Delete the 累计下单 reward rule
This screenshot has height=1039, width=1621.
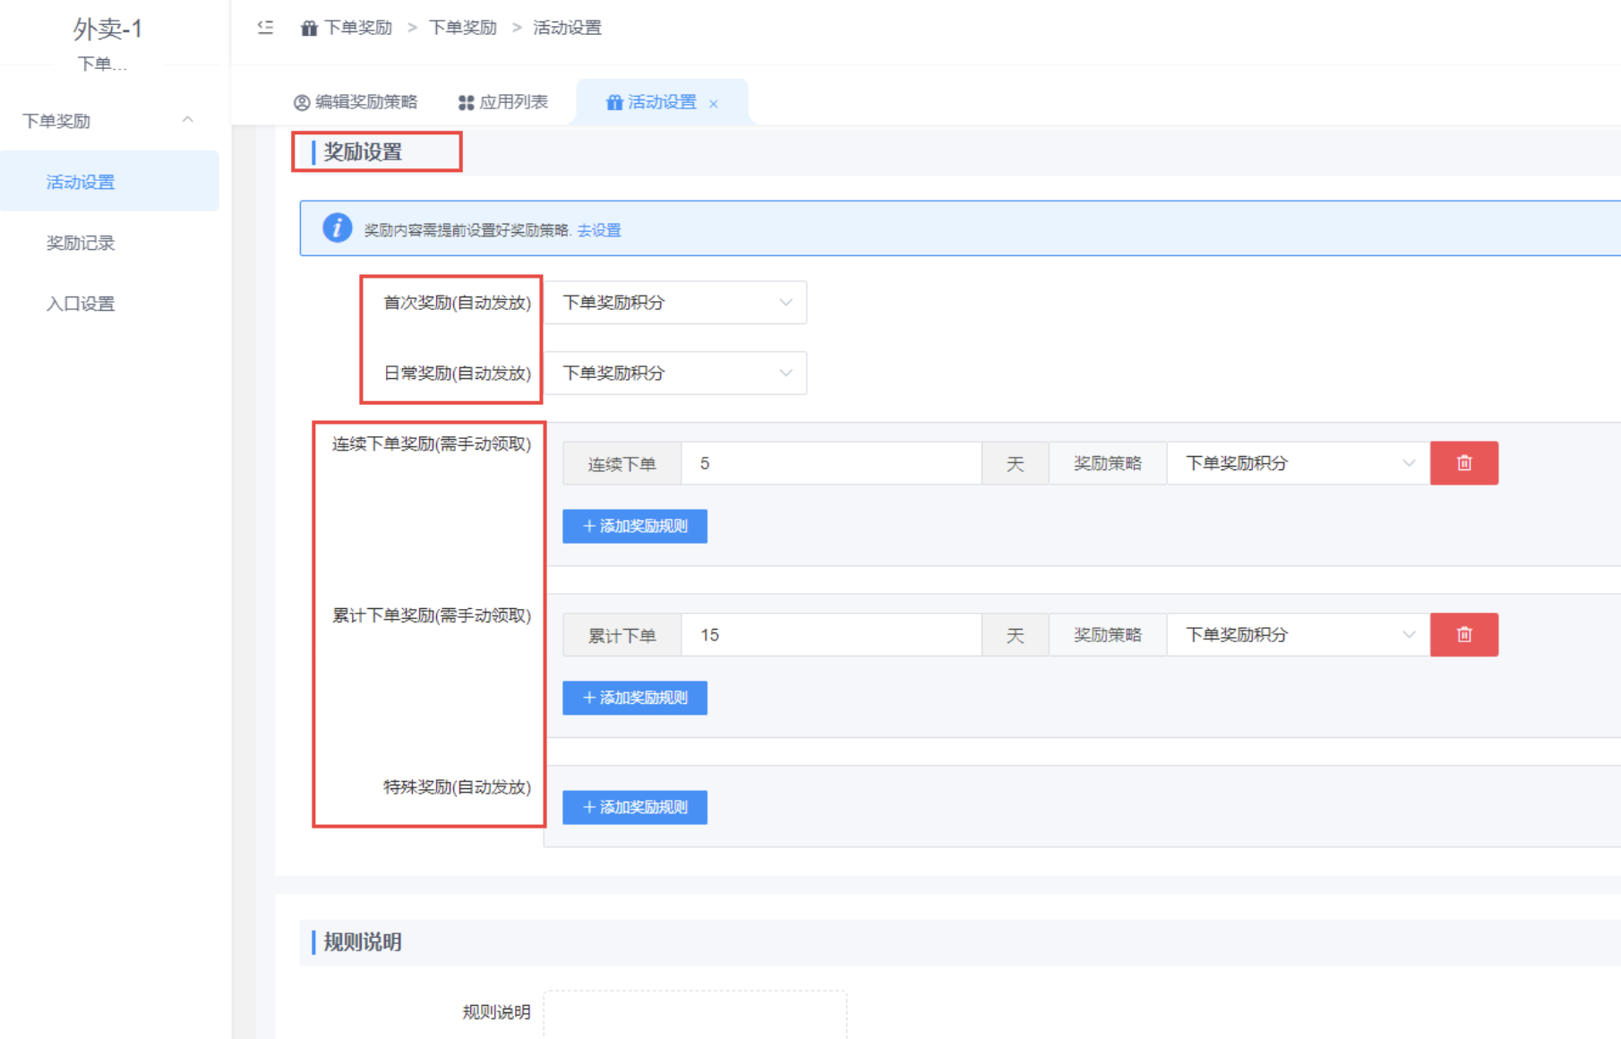tap(1464, 634)
